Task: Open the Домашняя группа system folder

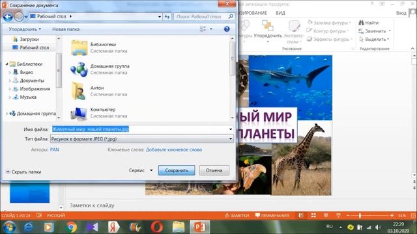Action: pos(100,70)
